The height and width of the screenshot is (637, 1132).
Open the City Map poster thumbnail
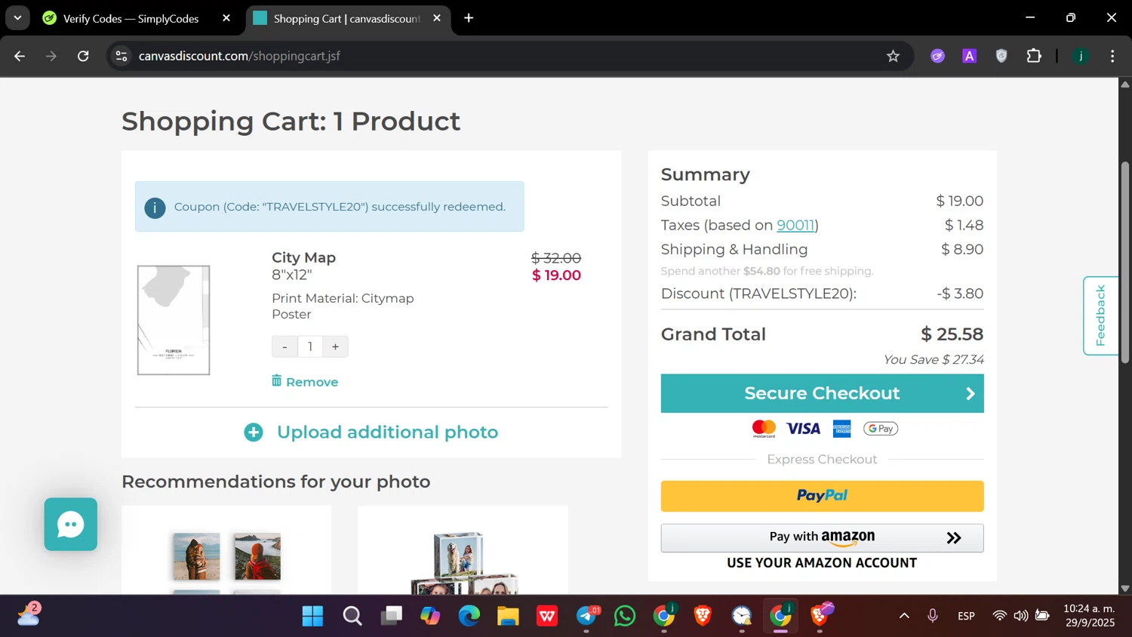click(174, 320)
